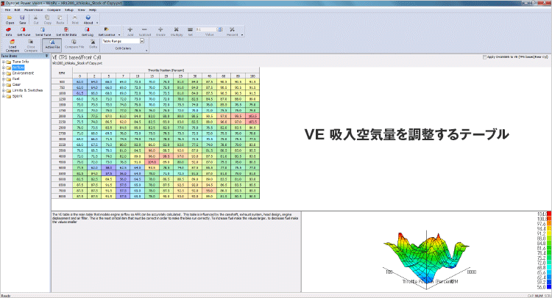Click the Copy toolbar icon

(x=48, y=18)
